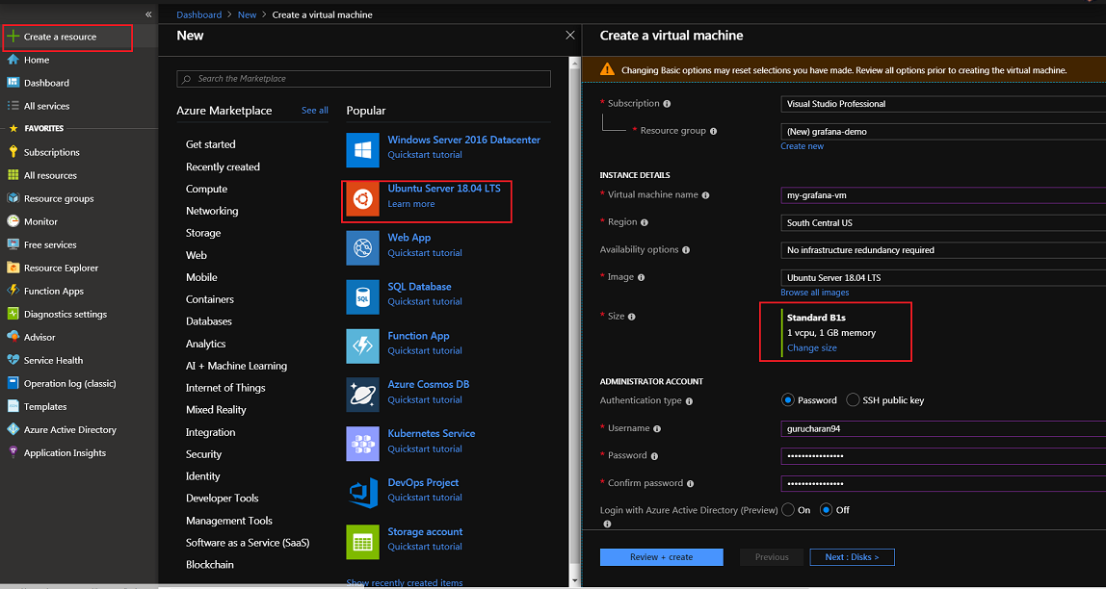Click the Previous button

[772, 557]
